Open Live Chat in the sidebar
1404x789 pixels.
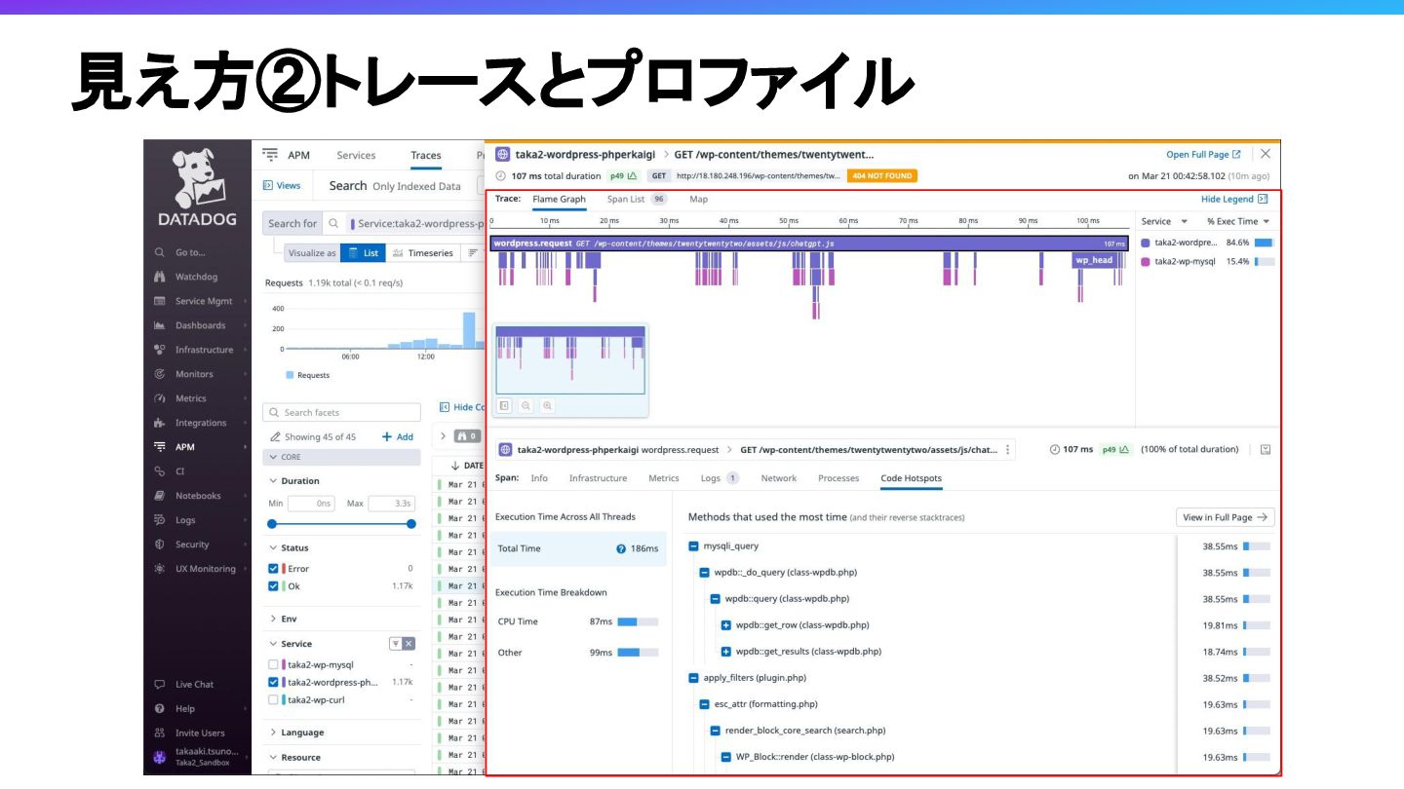194,685
